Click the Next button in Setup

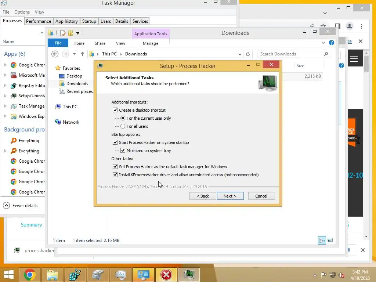(x=230, y=196)
